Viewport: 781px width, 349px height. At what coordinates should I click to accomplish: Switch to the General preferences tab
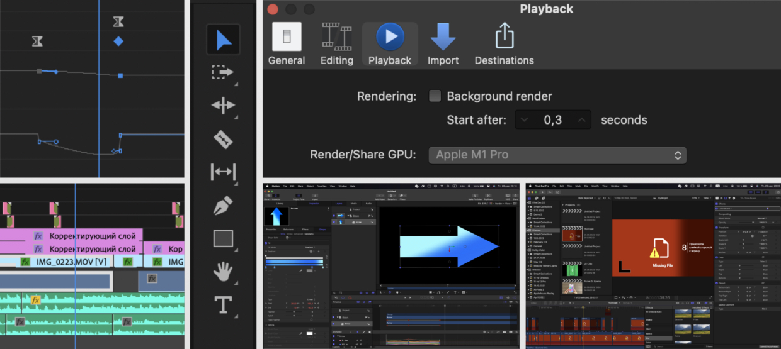[287, 44]
